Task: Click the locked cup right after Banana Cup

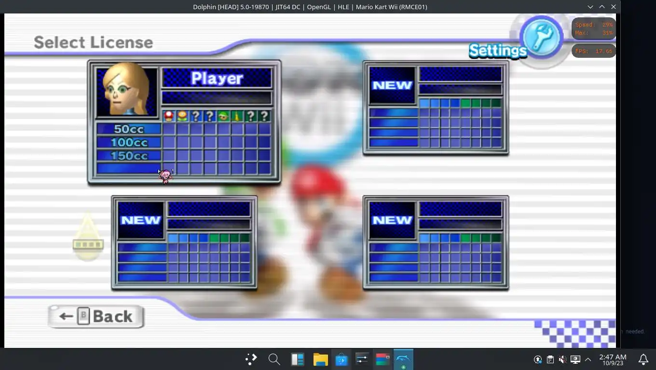Action: coord(250,116)
